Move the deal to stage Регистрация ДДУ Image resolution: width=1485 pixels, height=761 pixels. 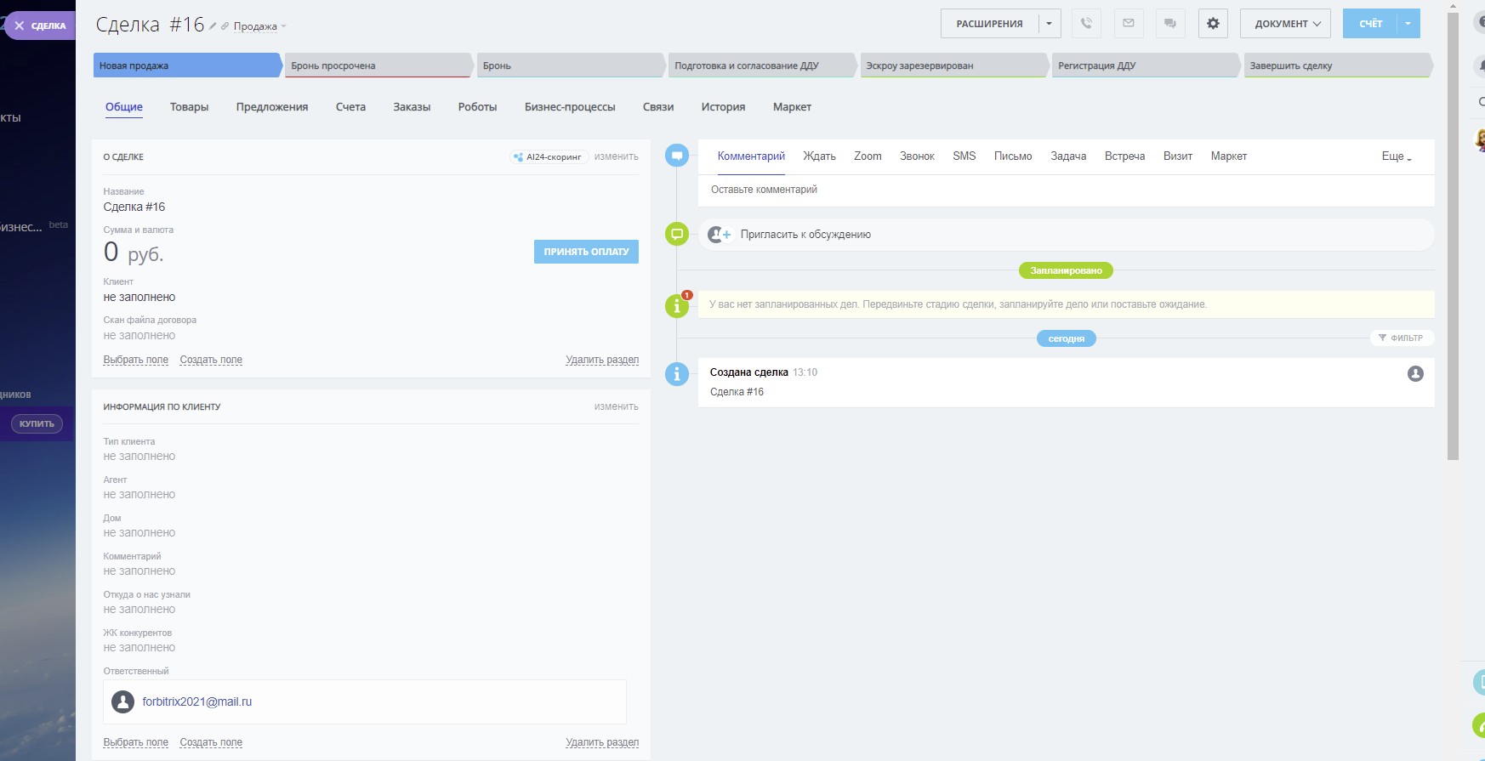coord(1146,65)
